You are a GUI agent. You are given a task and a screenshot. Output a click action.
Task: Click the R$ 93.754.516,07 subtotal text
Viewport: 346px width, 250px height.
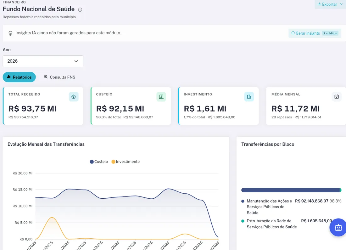[23, 117]
